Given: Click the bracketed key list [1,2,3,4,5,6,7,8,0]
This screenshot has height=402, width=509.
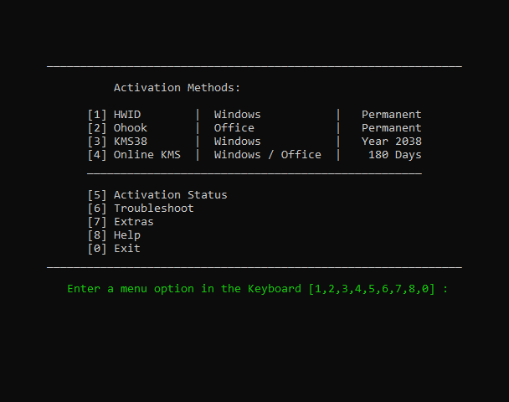Looking at the screenshot, I should (371, 289).
